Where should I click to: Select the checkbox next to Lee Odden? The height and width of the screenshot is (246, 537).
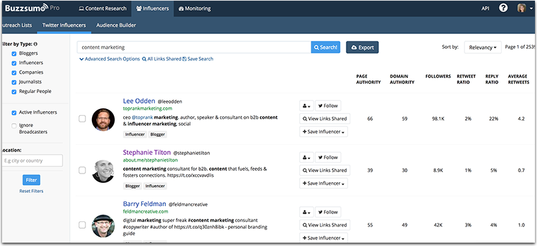coord(82,119)
